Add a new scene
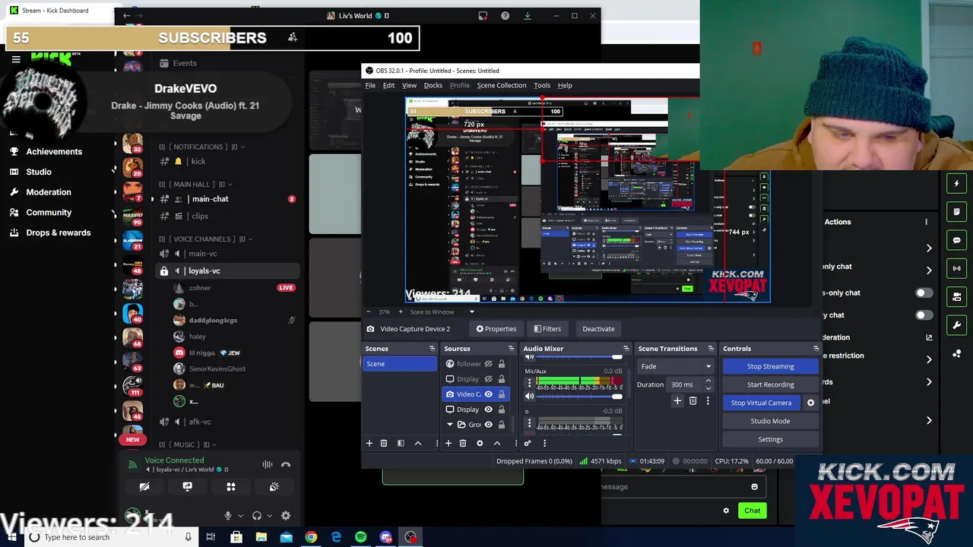 click(x=369, y=444)
